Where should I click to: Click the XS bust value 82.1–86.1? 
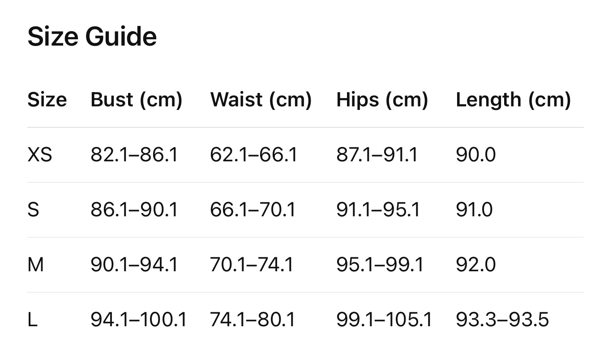(134, 155)
